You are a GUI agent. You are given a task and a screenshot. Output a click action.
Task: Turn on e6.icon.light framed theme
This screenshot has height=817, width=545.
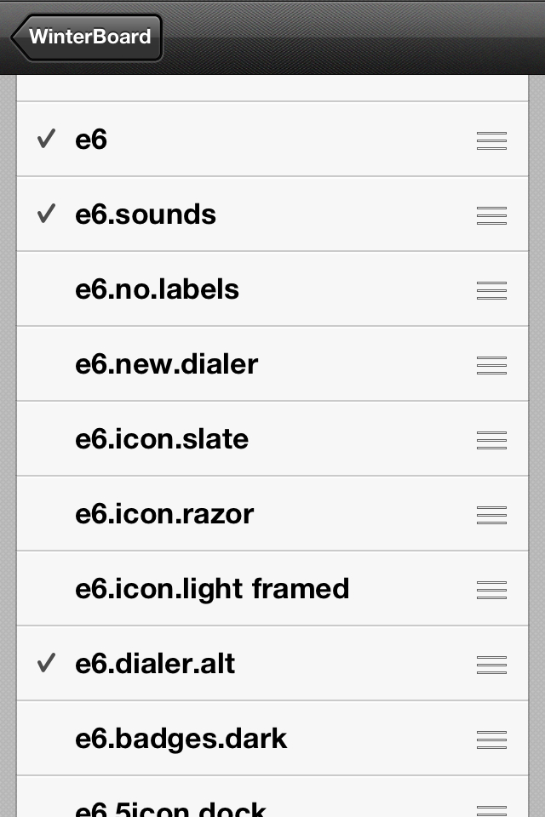[272, 589]
